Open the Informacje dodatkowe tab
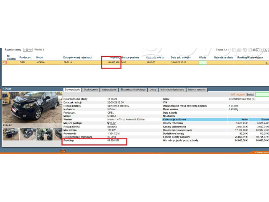This screenshot has height=202, width=269. coord(172,90)
